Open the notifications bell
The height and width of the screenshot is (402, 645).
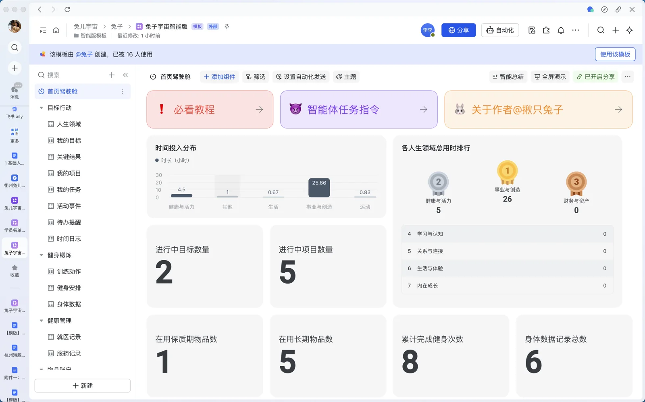[x=561, y=30]
